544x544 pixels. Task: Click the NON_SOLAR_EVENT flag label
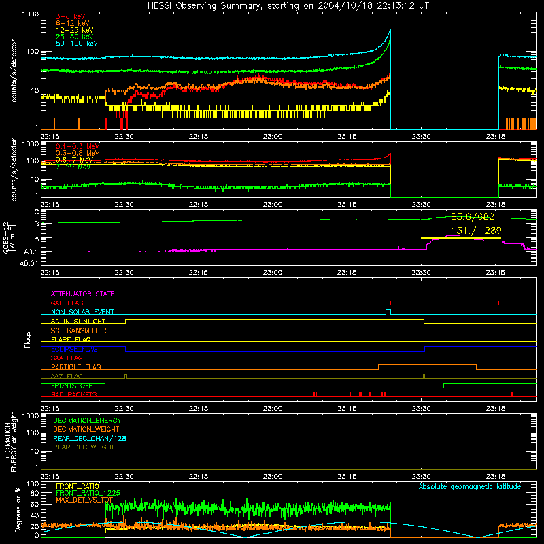tap(82, 312)
